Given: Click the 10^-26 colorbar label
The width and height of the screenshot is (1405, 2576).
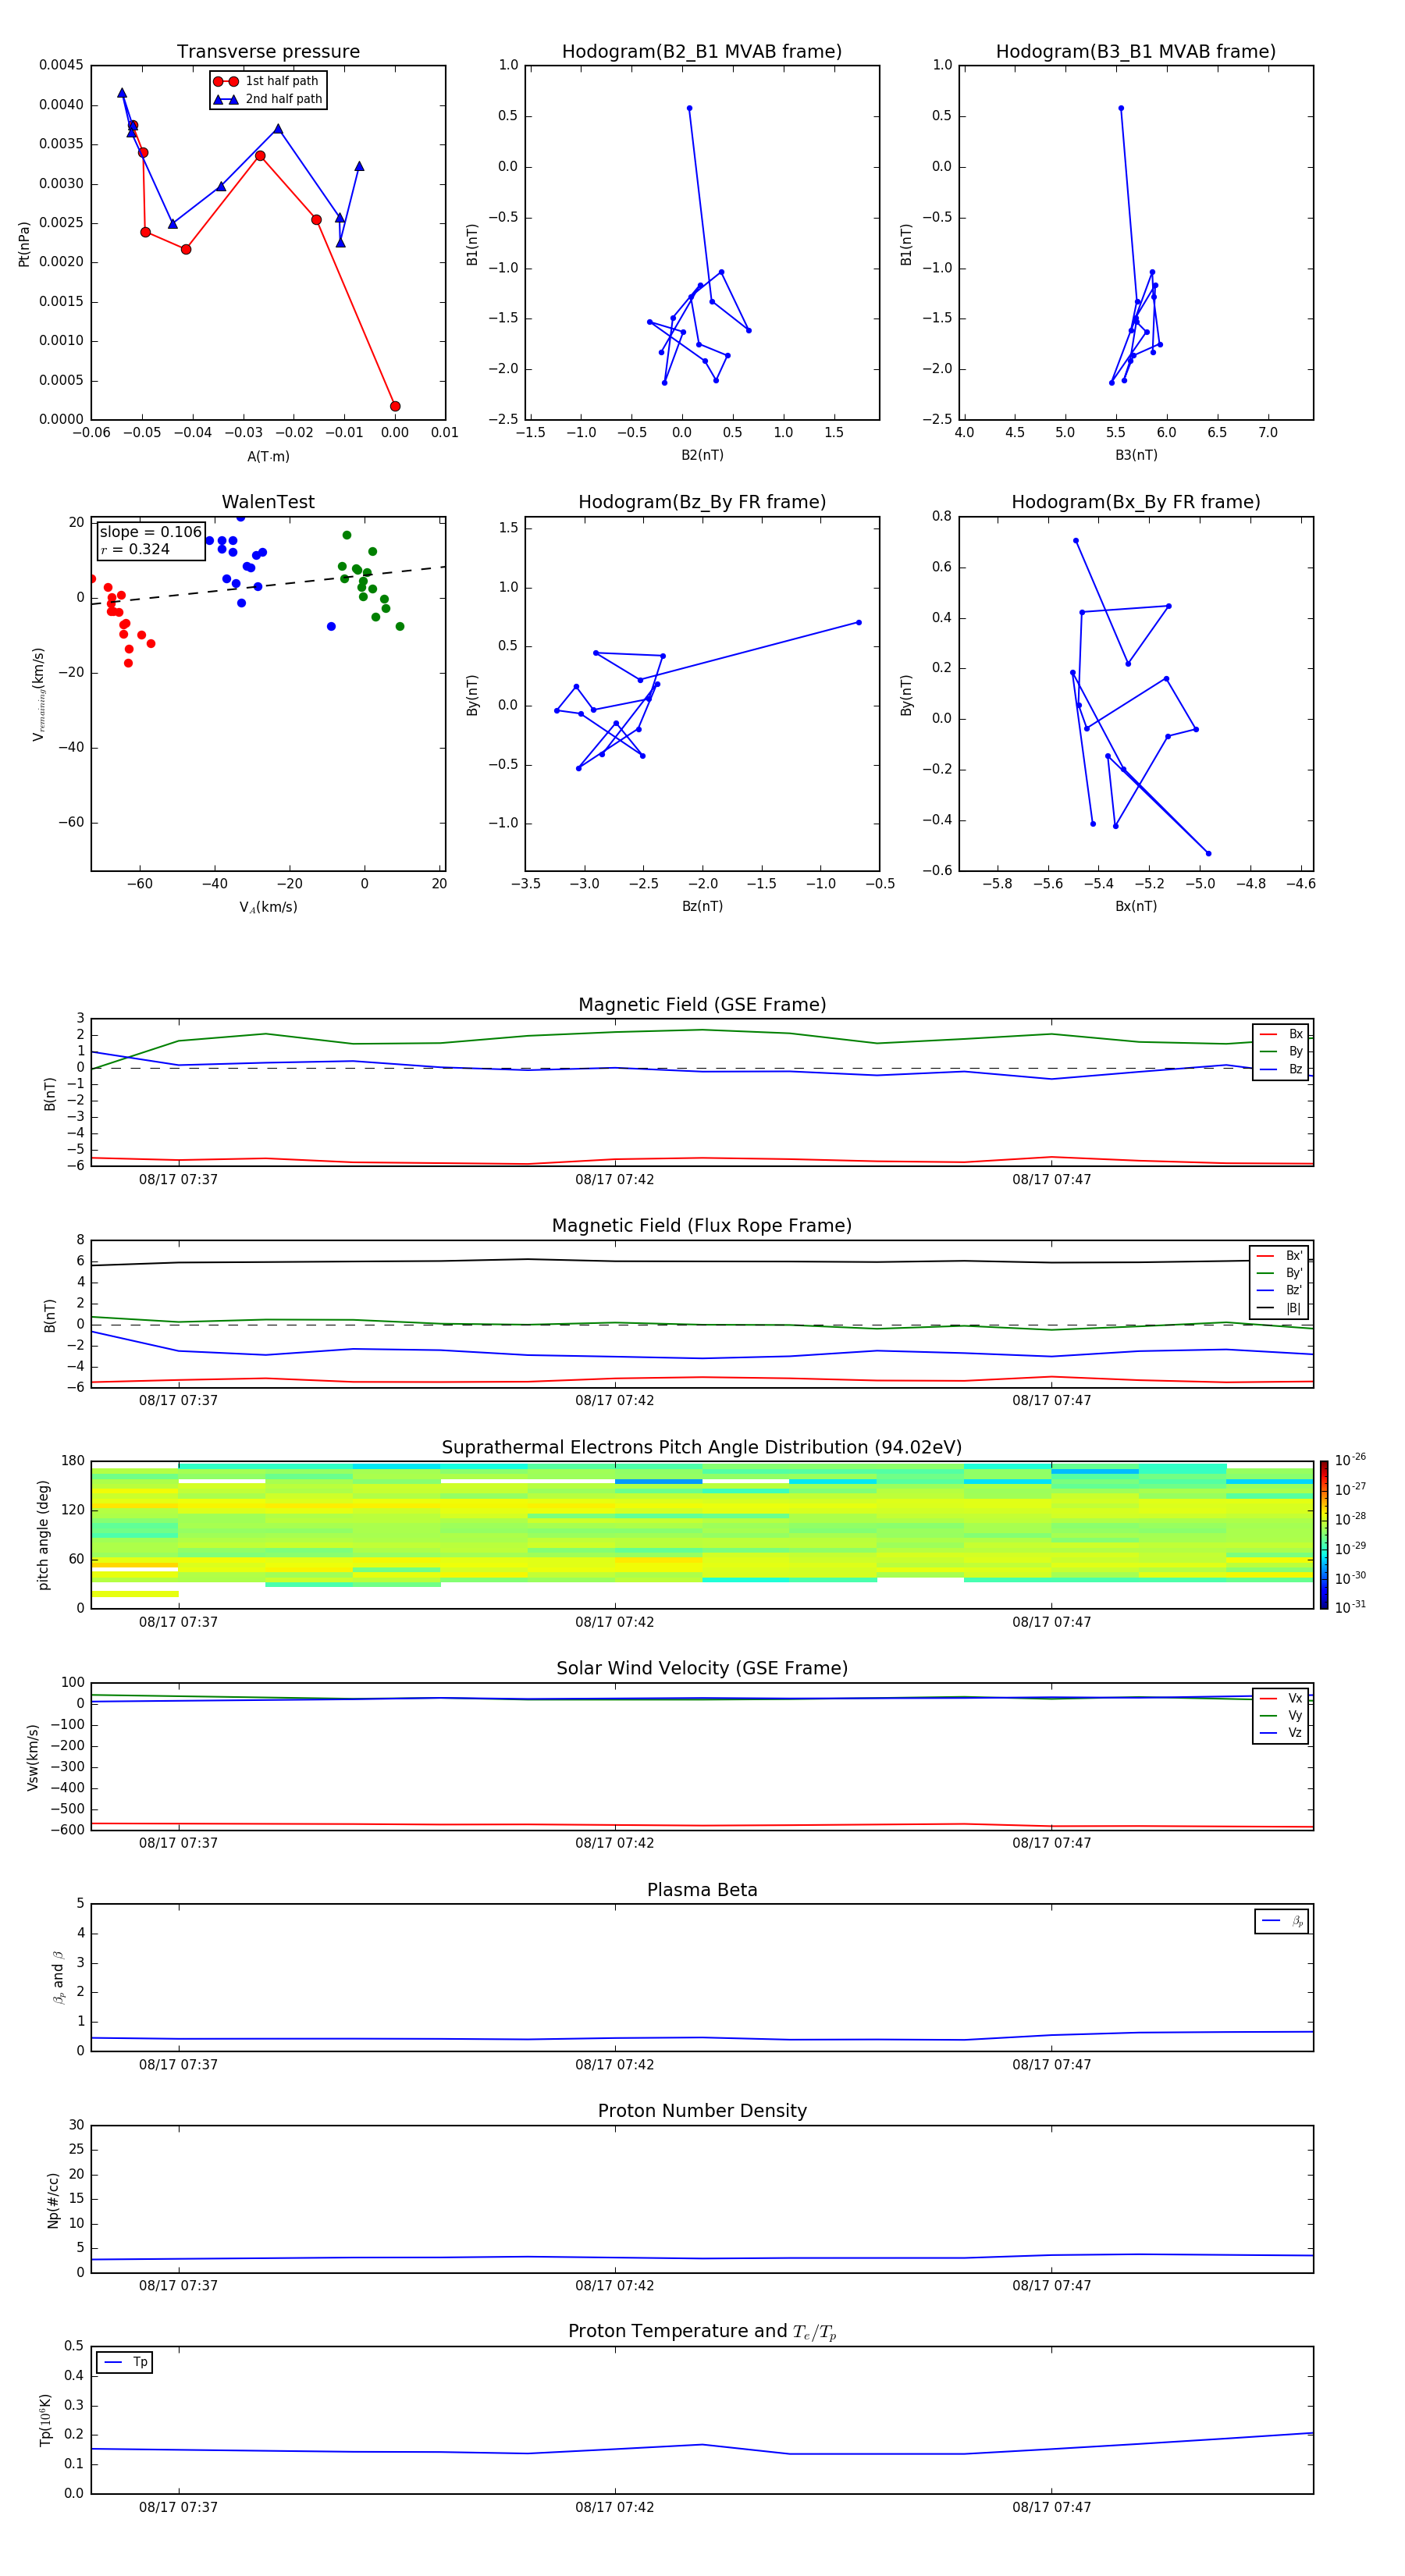Looking at the screenshot, I should point(1350,1460).
